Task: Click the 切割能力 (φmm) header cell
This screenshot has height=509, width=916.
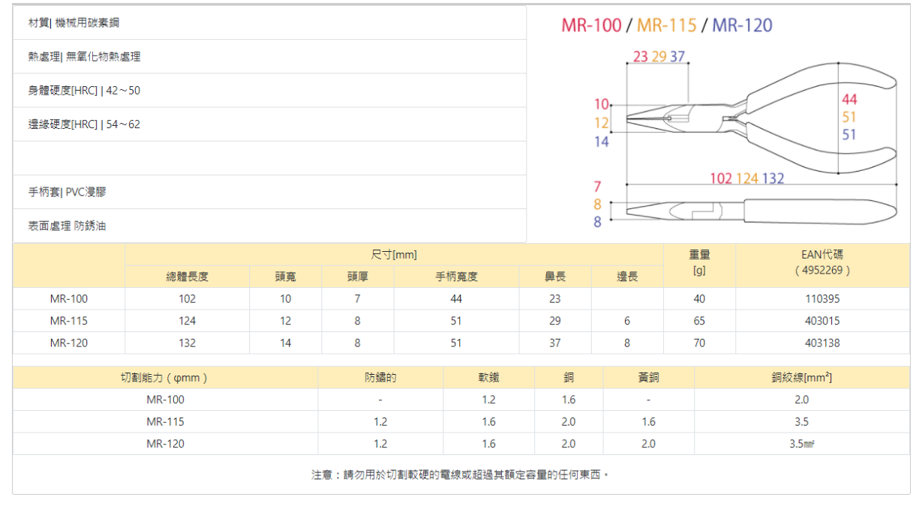Action: click(x=165, y=378)
